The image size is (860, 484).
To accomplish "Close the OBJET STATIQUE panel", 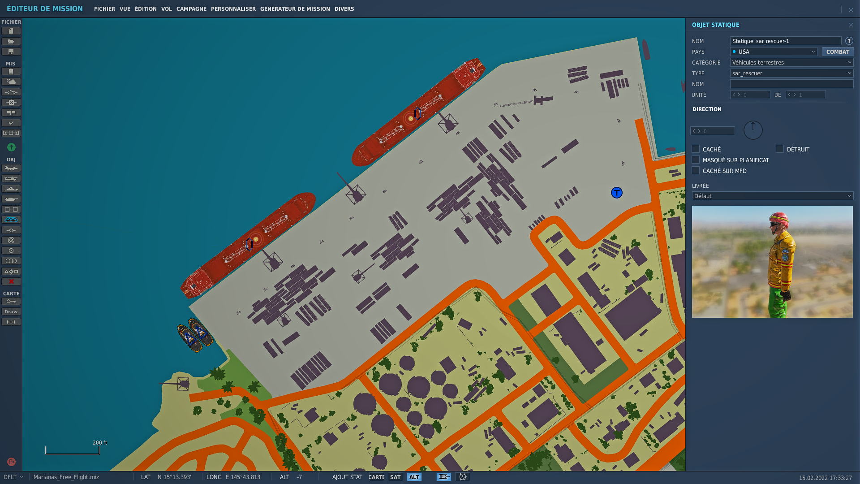I will 851,25.
